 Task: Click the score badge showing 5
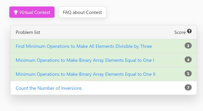point(188,74)
